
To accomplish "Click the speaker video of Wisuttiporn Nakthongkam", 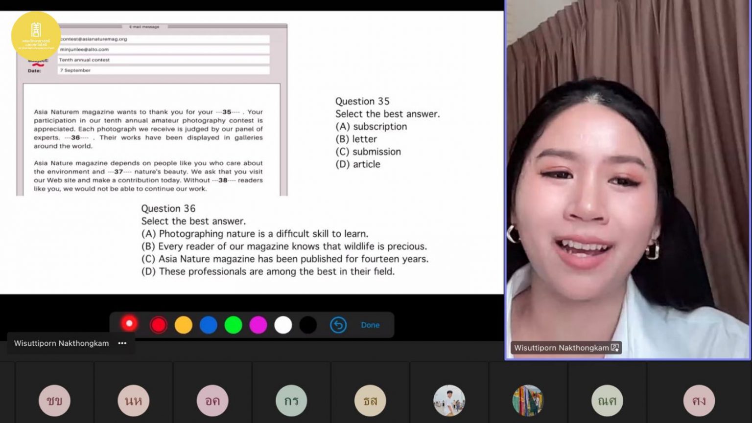I will coord(628,179).
